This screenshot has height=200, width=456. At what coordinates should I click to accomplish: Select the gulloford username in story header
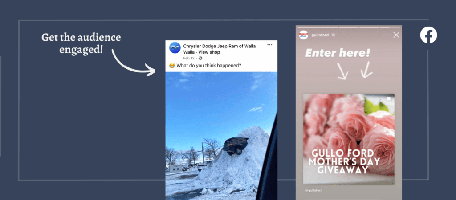pyautogui.click(x=320, y=35)
